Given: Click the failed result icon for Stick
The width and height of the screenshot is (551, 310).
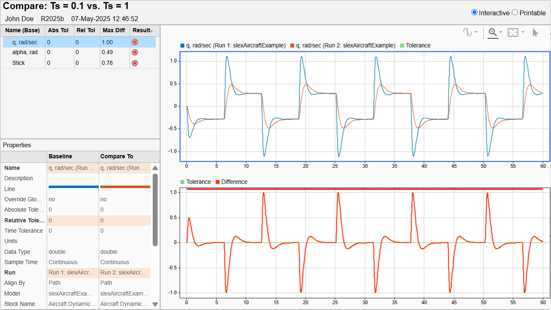Looking at the screenshot, I should pos(135,63).
